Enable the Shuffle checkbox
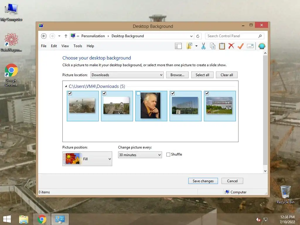 (x=168, y=154)
